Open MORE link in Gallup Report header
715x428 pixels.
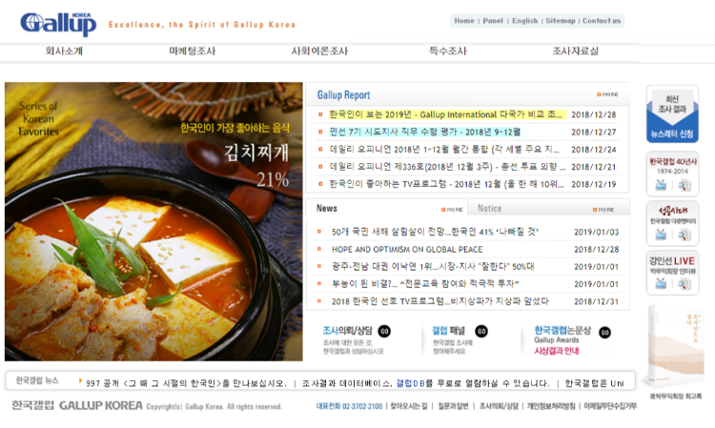point(608,94)
